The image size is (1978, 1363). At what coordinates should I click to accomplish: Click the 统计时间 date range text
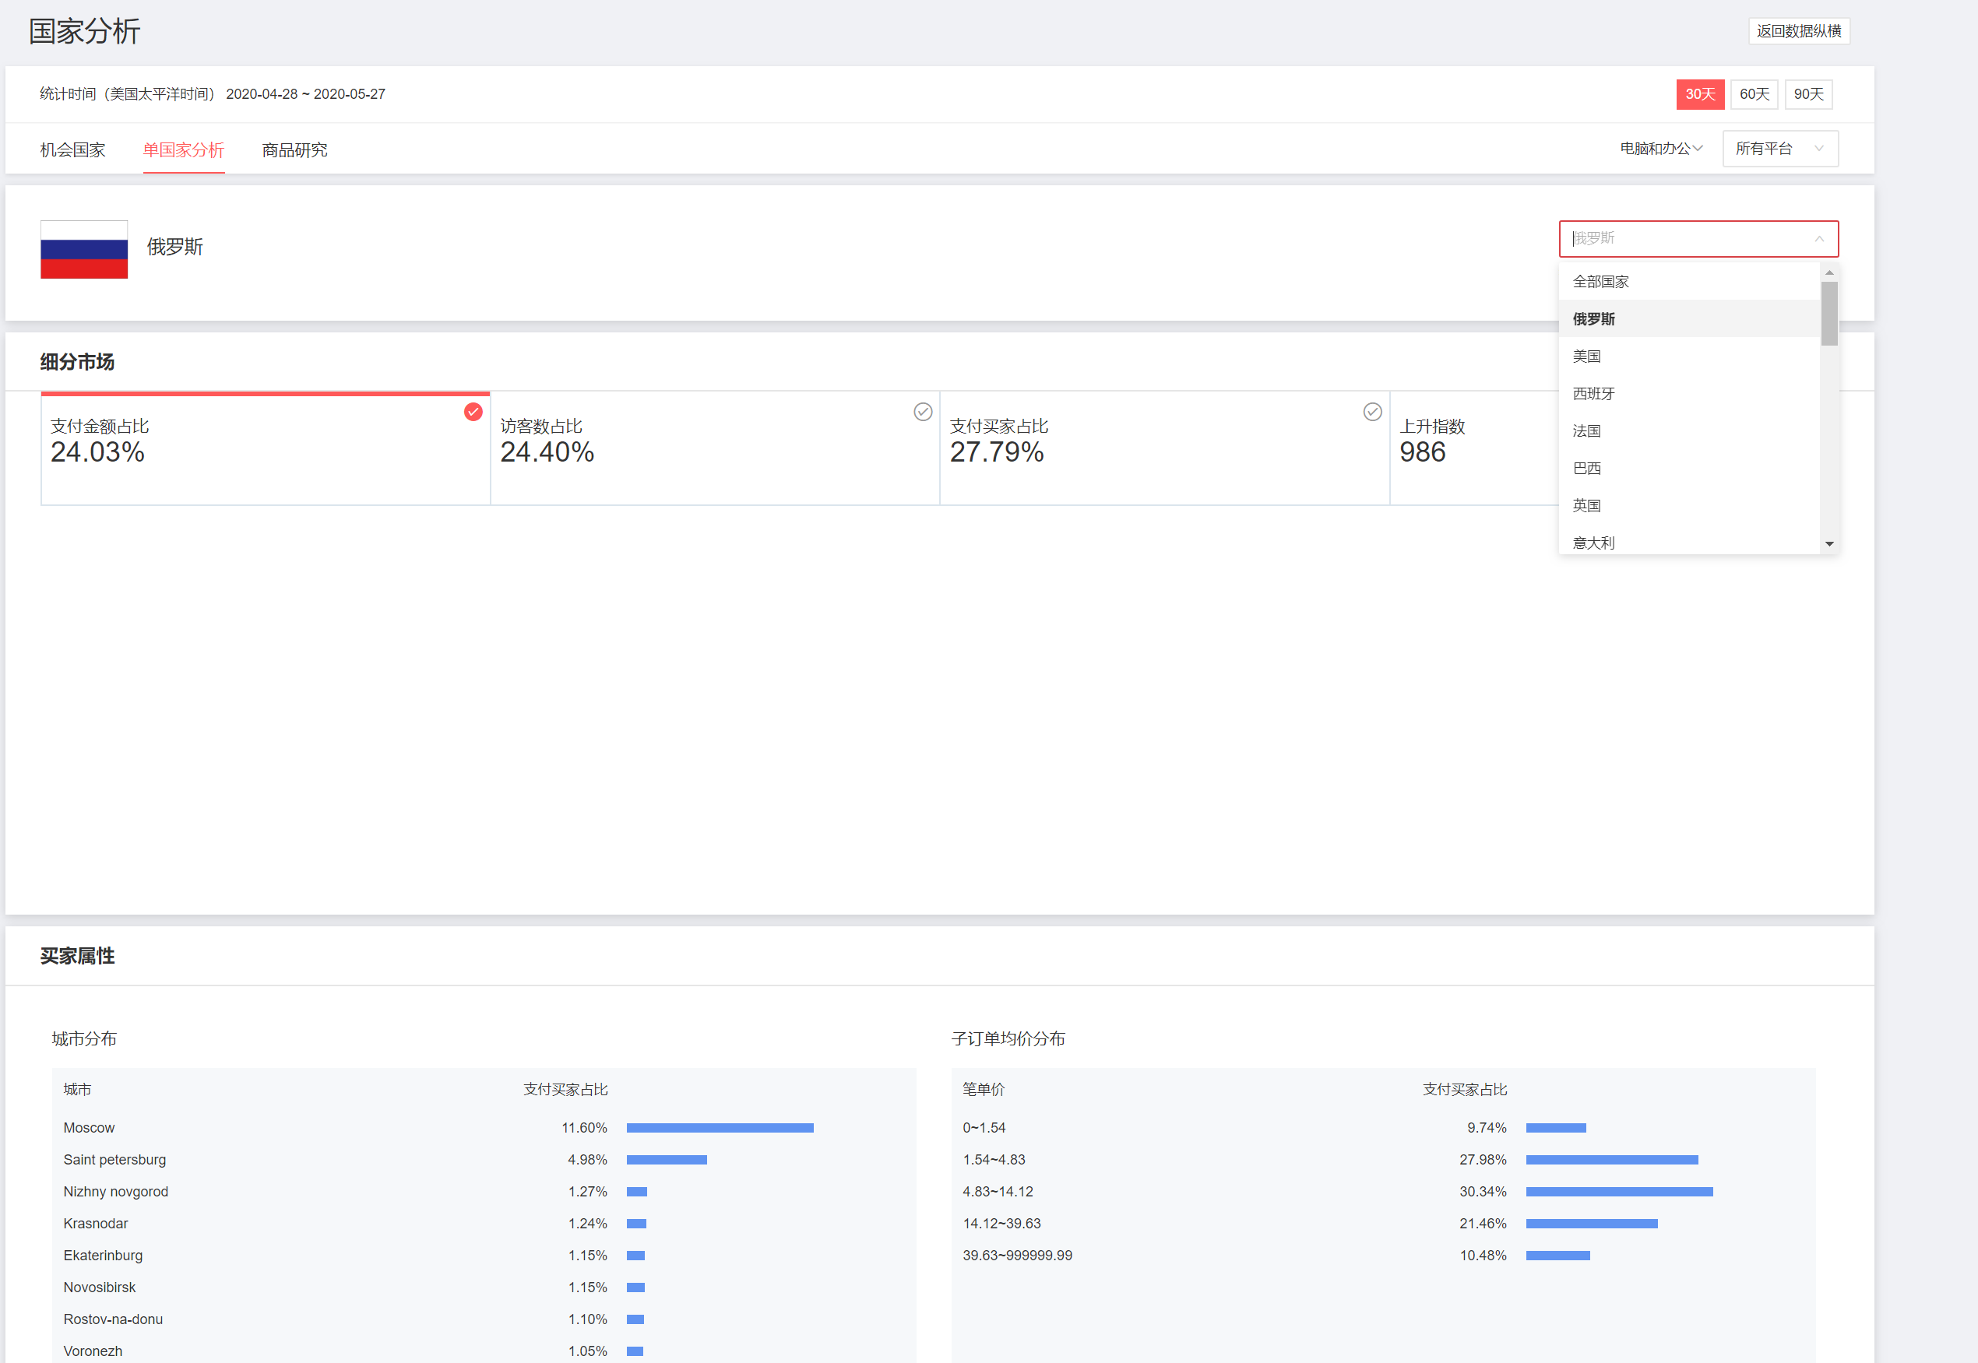tap(212, 94)
